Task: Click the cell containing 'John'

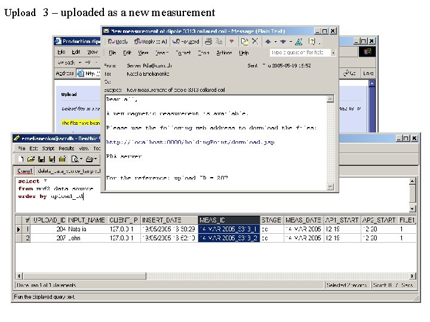Action: click(87, 238)
